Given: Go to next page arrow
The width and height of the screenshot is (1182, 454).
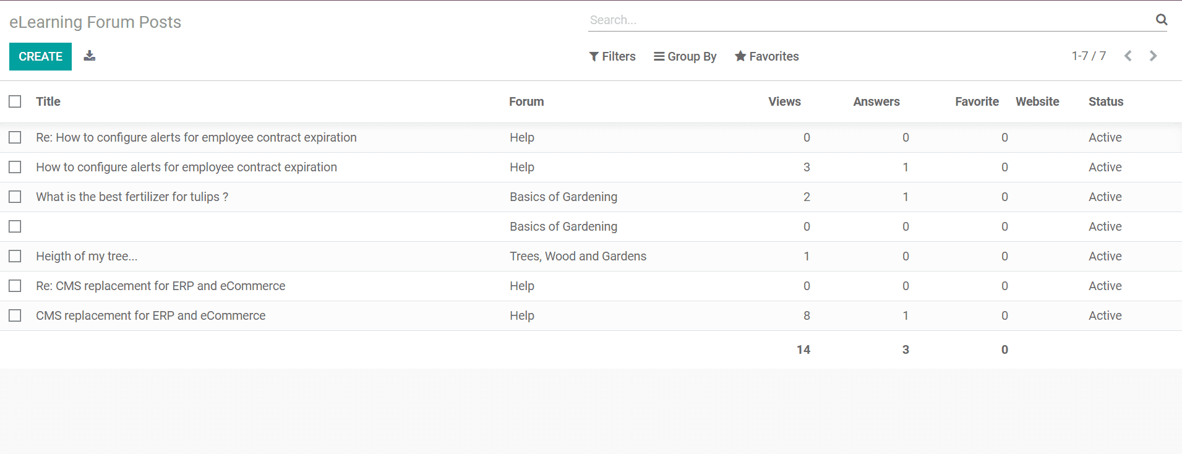Looking at the screenshot, I should [1153, 56].
